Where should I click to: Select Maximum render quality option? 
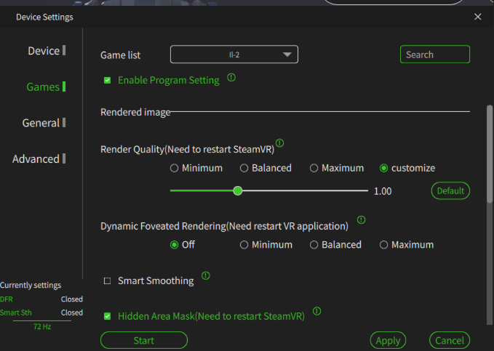coord(314,168)
